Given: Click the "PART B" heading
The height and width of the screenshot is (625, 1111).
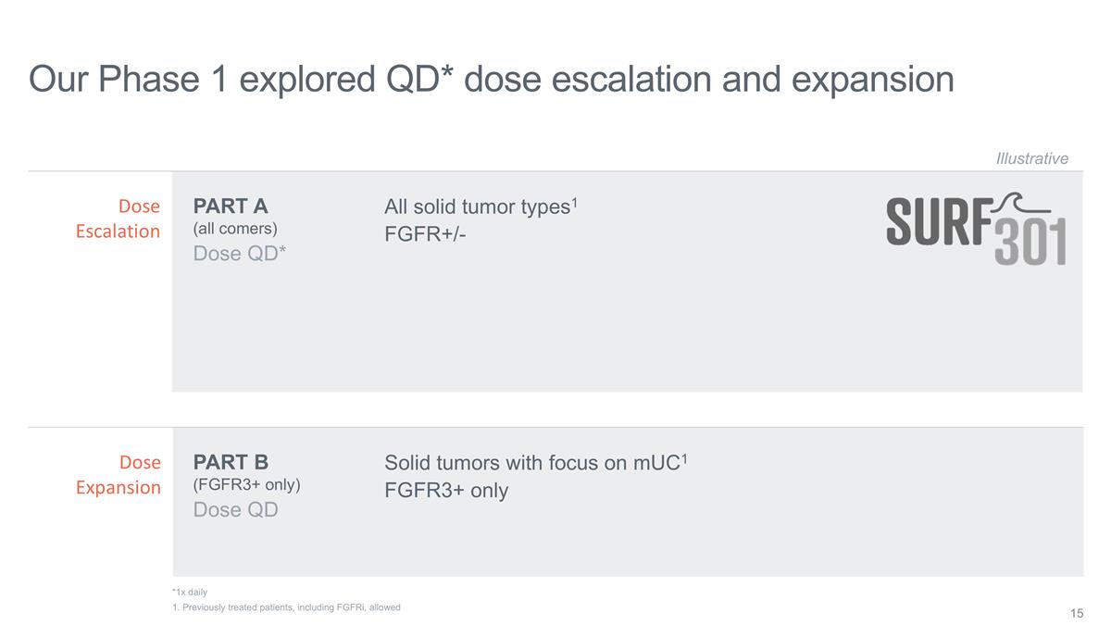Looking at the screenshot, I should tap(231, 462).
